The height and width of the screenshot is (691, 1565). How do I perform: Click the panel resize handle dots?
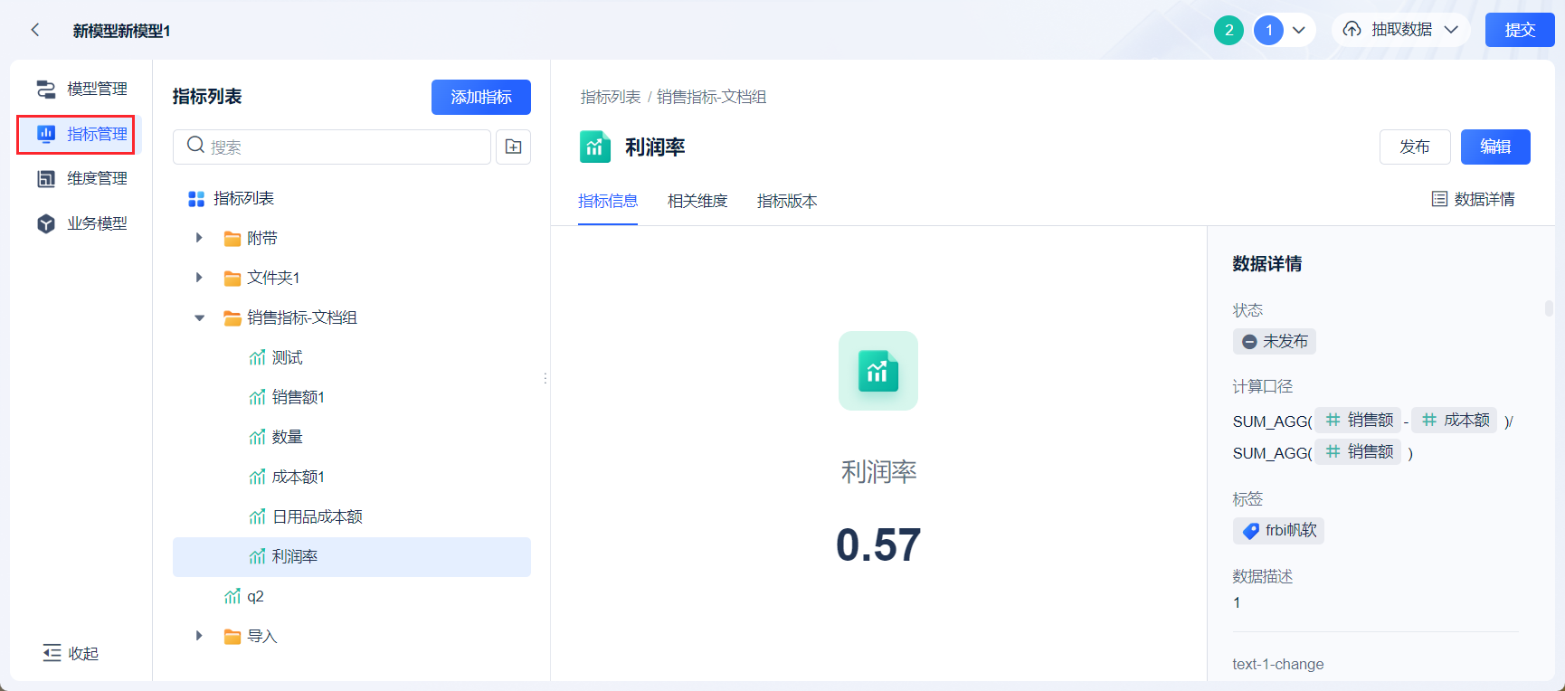(545, 379)
